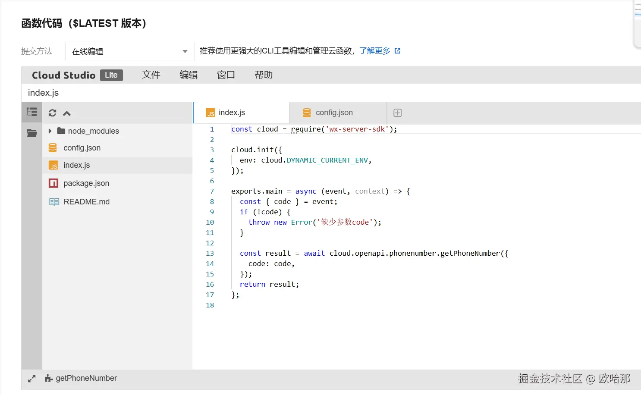Click the index.js breadcrumb path
Screen dimensions: 641x395
tap(43, 93)
